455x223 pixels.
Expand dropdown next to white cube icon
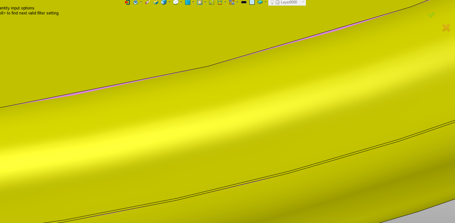181,2
